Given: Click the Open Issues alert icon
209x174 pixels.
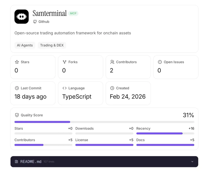Looking at the screenshot, I should coord(160,62).
